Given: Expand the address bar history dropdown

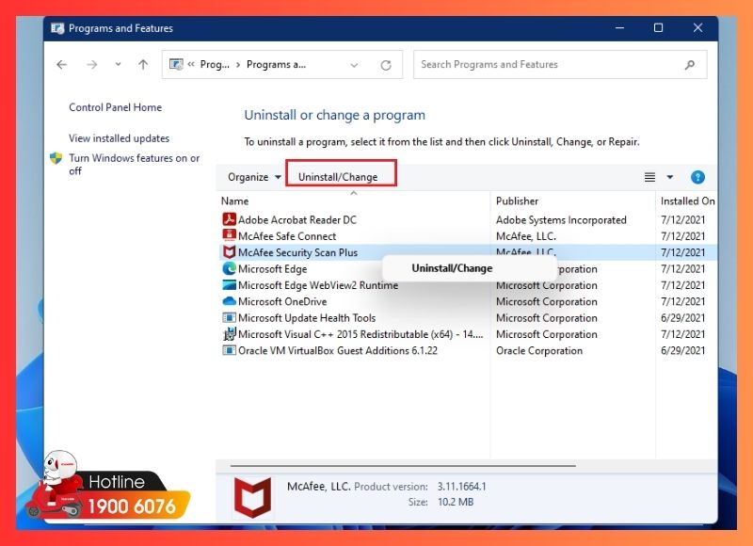Looking at the screenshot, I should click(354, 65).
